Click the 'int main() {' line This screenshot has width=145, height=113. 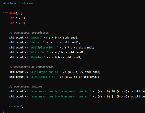(x=13, y=13)
